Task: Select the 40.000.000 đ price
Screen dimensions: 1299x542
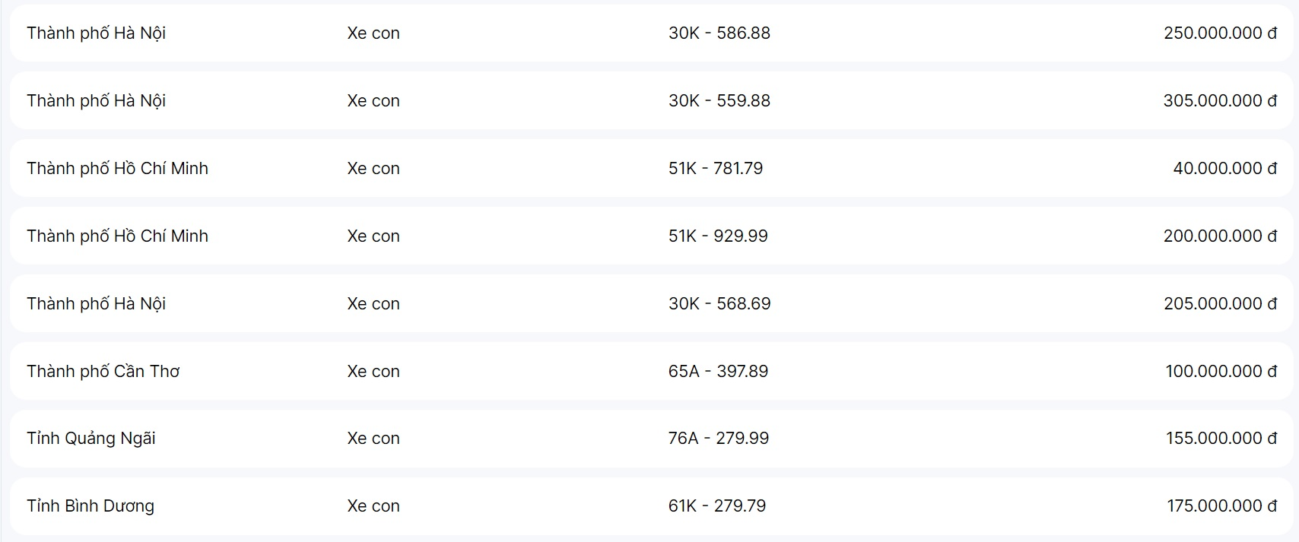Action: [1224, 169]
